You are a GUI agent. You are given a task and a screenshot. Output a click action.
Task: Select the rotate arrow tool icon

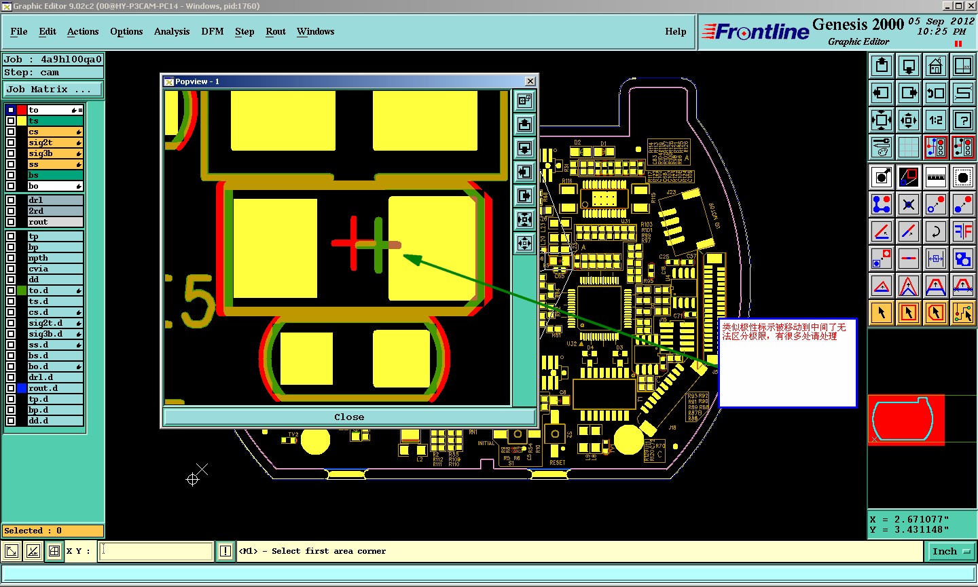click(936, 231)
